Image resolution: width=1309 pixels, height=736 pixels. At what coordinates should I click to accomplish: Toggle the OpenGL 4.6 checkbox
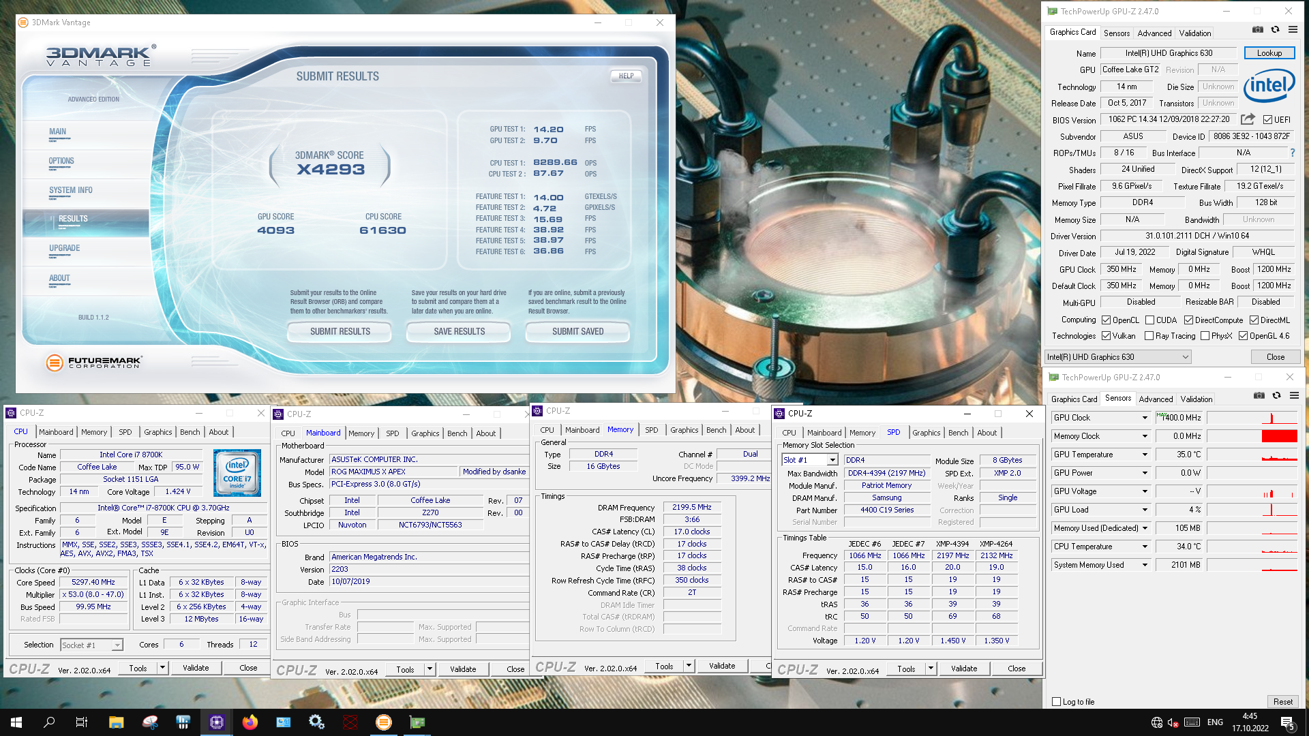(1244, 336)
